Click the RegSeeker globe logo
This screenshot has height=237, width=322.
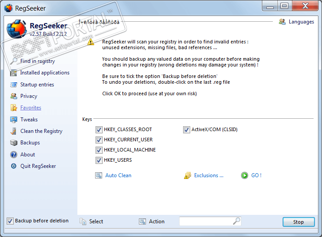[x=16, y=29]
